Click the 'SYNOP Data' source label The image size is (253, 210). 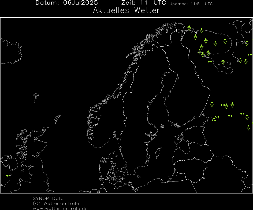pyautogui.click(x=48, y=199)
